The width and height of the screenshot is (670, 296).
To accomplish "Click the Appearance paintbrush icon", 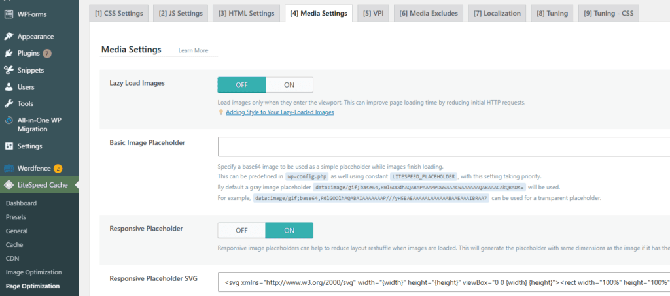I will click(9, 37).
